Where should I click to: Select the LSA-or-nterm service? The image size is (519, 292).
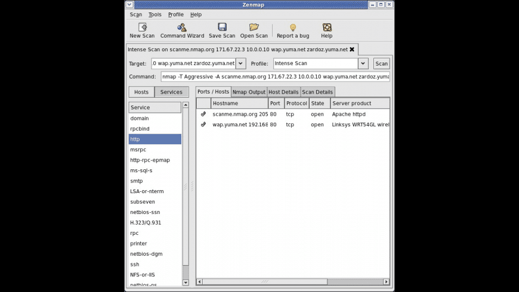[x=155, y=191]
